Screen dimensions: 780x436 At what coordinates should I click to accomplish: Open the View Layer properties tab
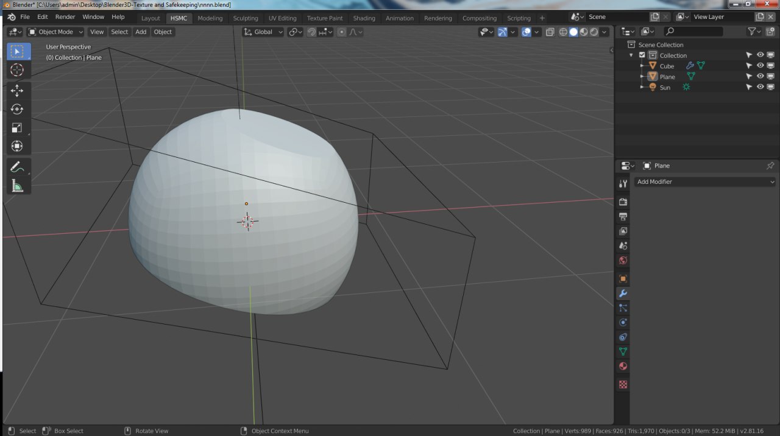pos(623,231)
